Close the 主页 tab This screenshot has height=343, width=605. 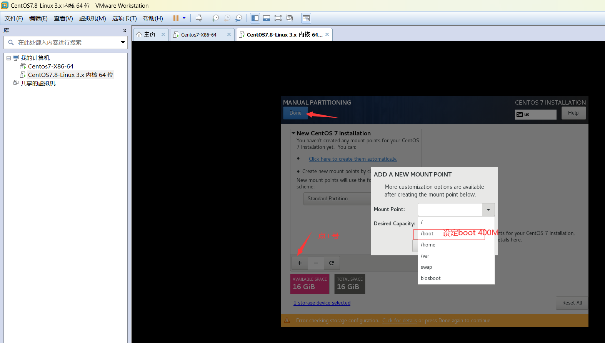(163, 34)
